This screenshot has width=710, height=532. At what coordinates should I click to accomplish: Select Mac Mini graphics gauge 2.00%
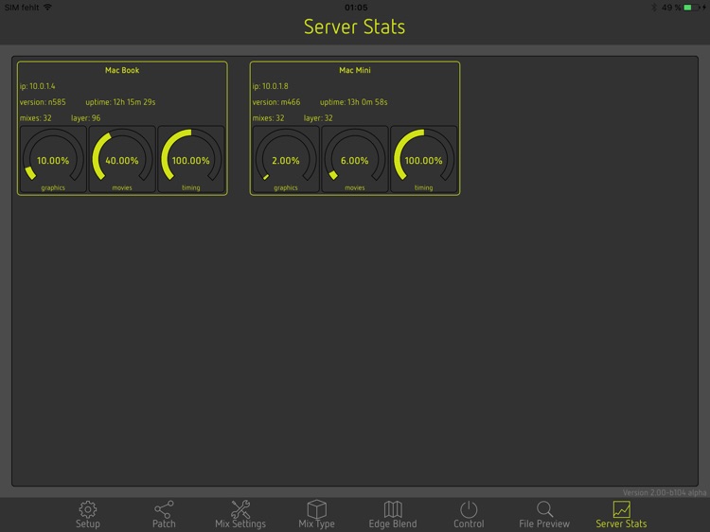tap(286, 159)
